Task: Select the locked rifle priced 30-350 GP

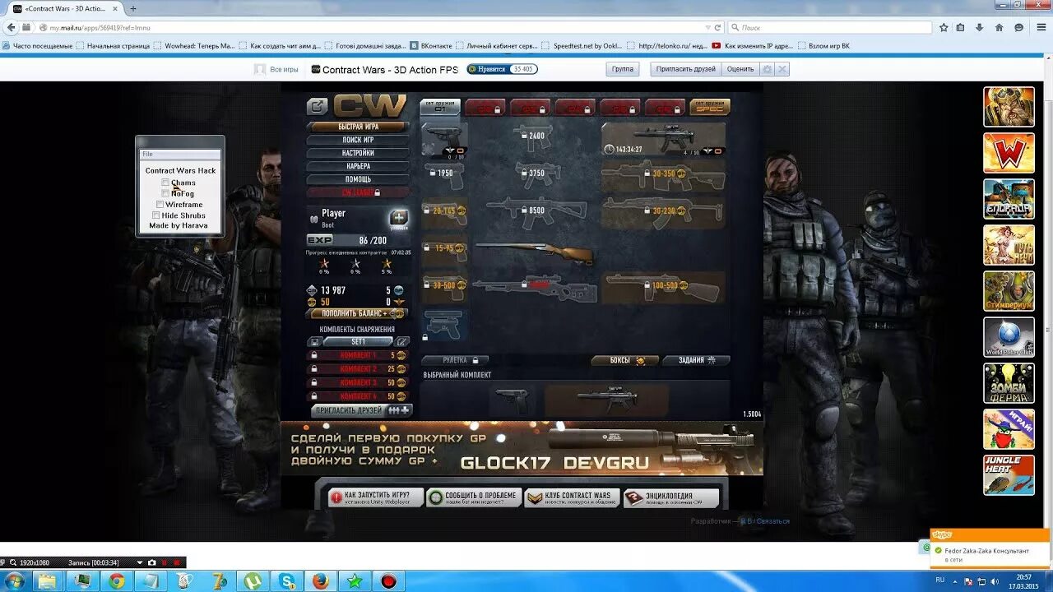Action: pos(663,174)
